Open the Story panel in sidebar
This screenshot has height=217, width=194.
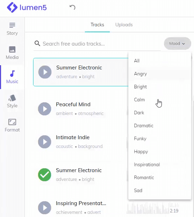(x=12, y=29)
